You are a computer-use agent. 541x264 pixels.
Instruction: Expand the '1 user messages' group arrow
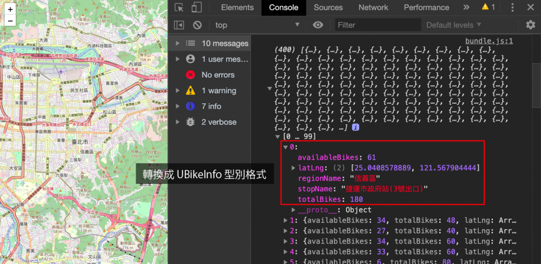tap(178, 59)
